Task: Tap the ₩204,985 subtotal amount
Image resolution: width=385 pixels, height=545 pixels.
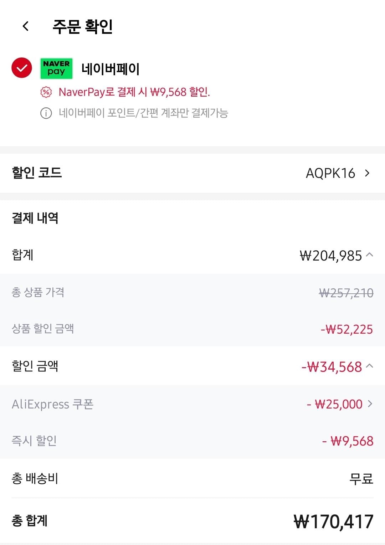Action: (x=331, y=256)
